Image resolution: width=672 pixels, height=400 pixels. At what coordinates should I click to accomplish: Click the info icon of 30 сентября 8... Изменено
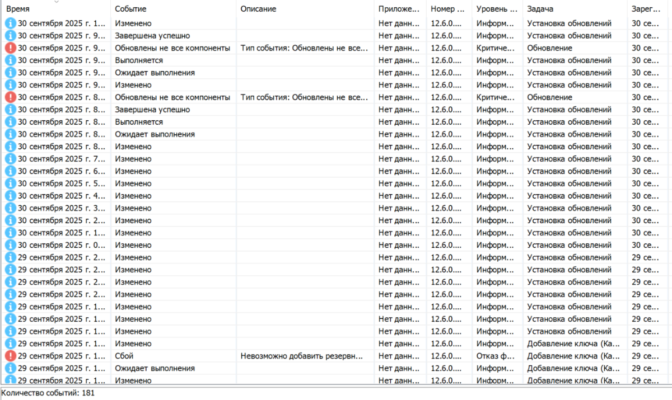coord(11,147)
